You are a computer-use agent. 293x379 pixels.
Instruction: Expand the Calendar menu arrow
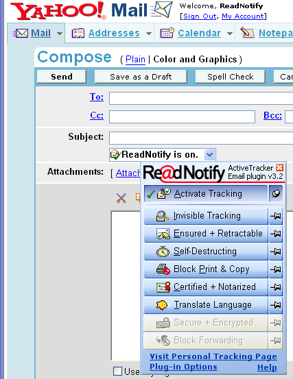[230, 34]
